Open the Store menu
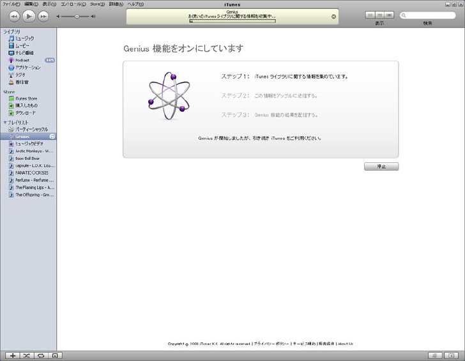The image size is (465, 361). click(97, 4)
